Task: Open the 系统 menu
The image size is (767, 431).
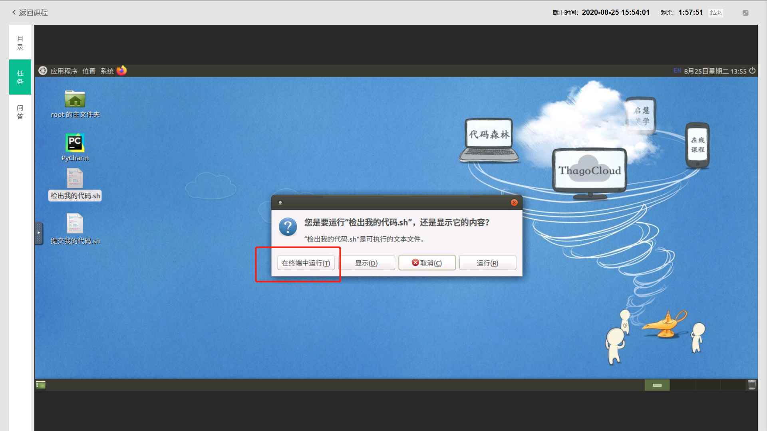Action: [107, 71]
